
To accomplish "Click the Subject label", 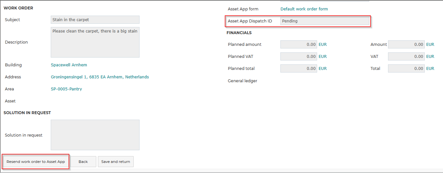I will [x=12, y=20].
